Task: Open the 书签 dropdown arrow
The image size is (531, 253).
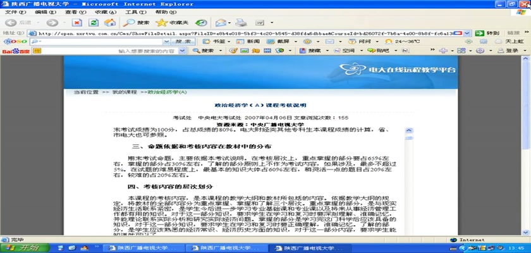Action: pos(229,41)
